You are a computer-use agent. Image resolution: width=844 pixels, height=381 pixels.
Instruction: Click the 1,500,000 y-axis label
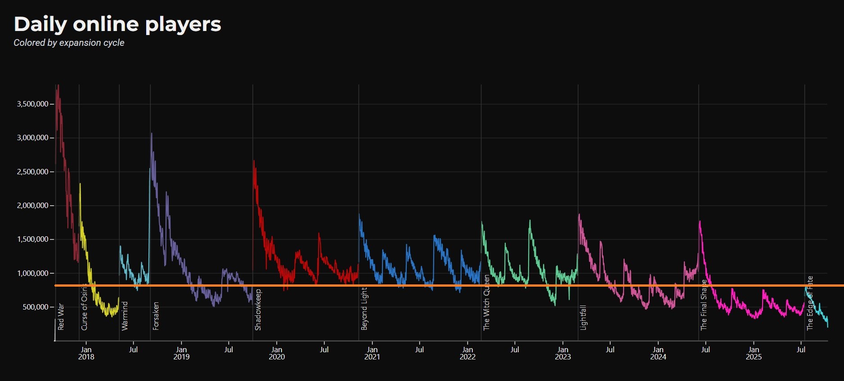point(32,239)
